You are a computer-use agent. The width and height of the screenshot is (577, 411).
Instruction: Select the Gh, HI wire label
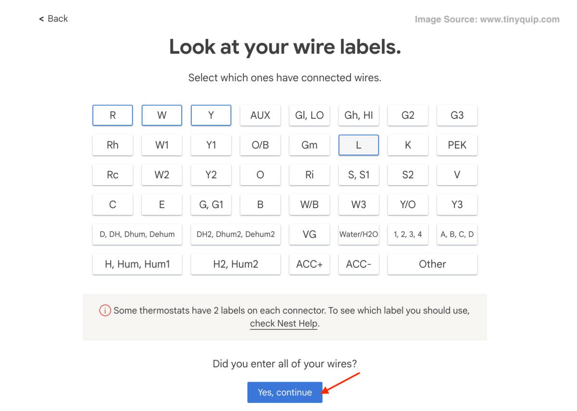coord(358,115)
